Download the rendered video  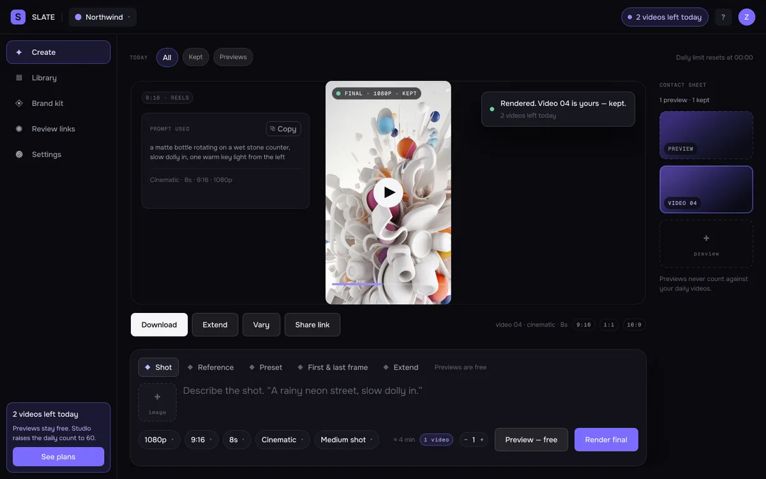click(x=159, y=324)
